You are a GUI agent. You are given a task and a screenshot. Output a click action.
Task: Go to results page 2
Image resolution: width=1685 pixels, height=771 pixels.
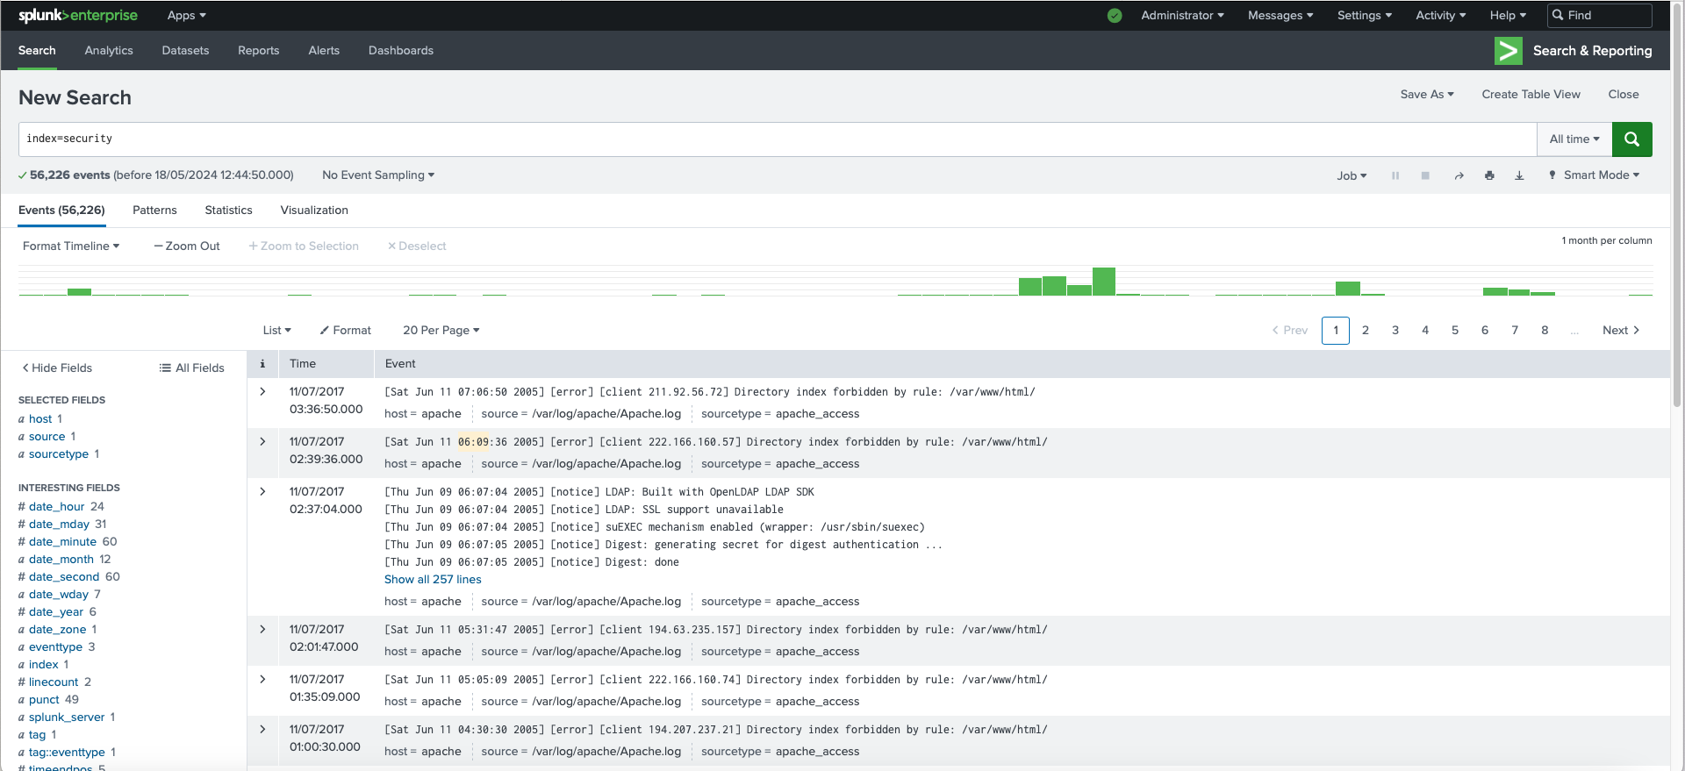click(x=1365, y=330)
